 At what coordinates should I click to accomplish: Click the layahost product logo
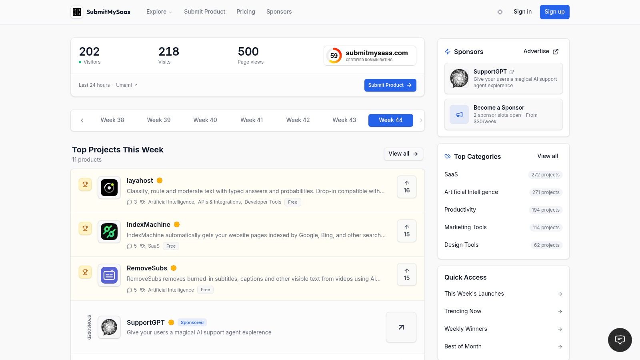109,188
